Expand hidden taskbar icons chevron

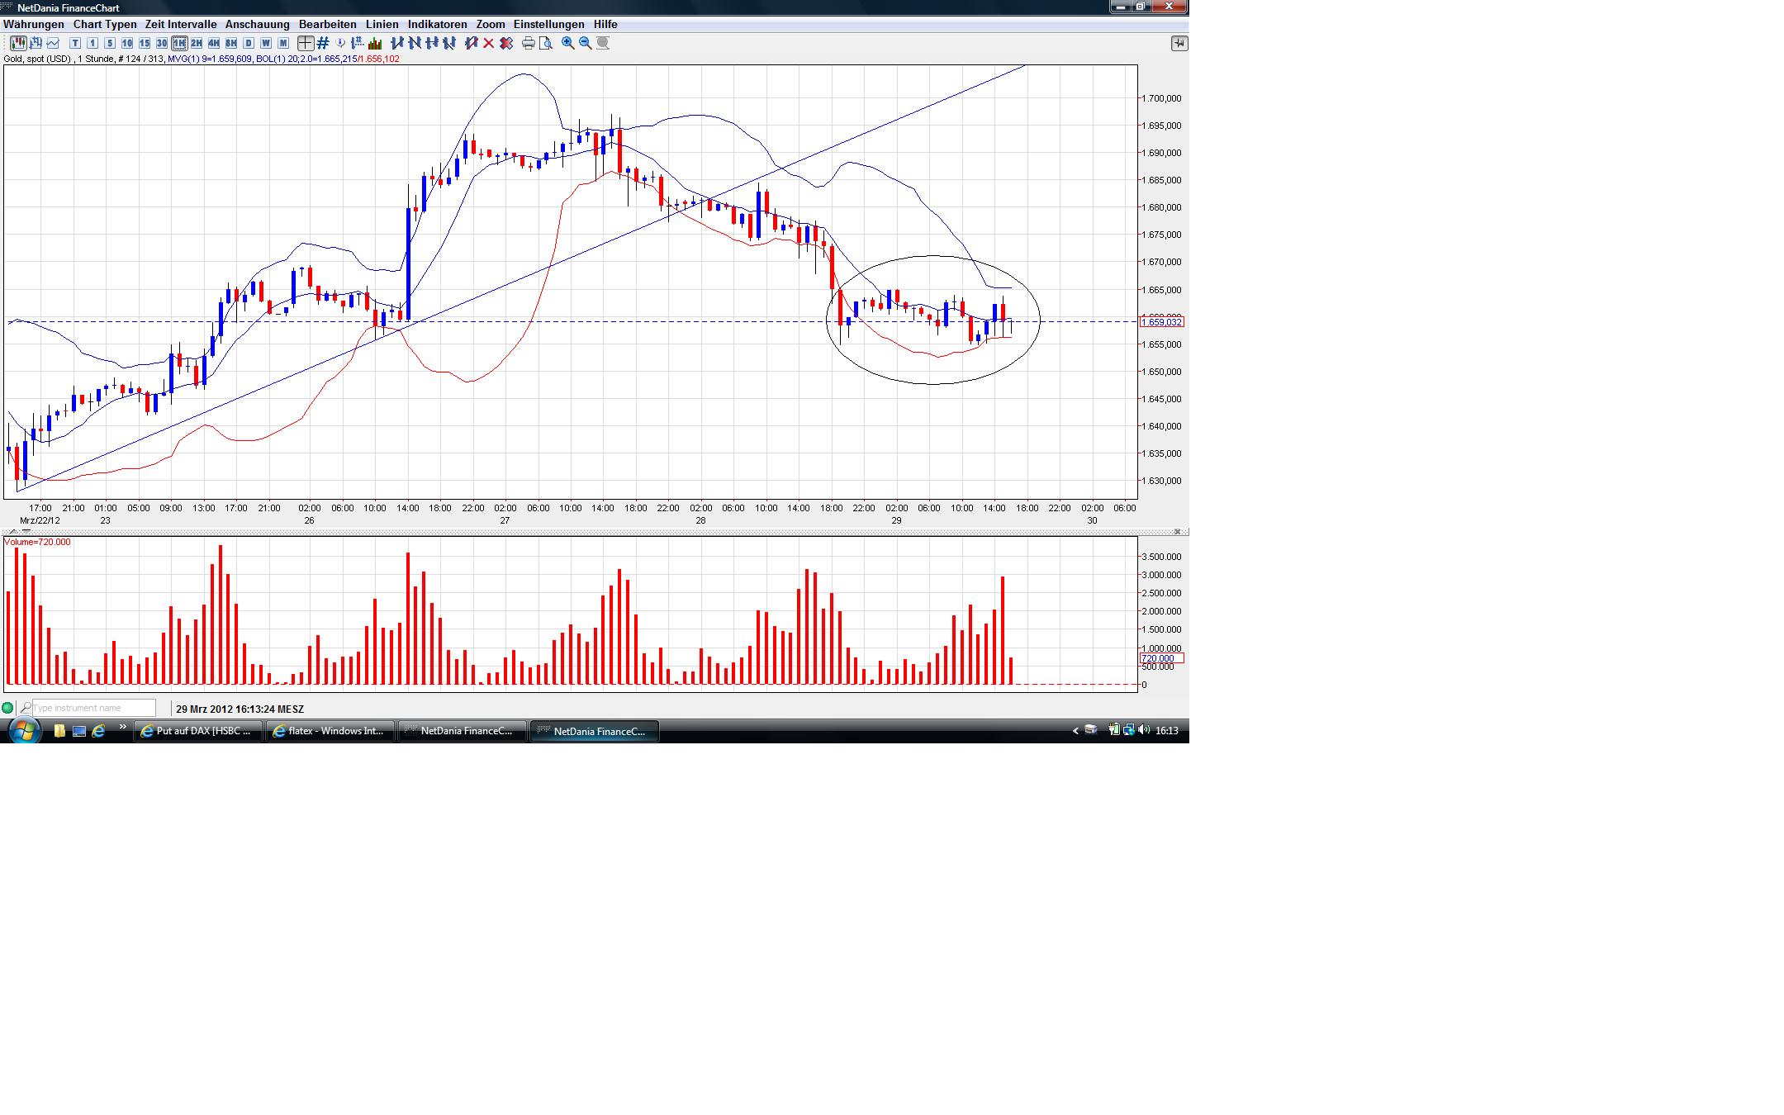1075,731
